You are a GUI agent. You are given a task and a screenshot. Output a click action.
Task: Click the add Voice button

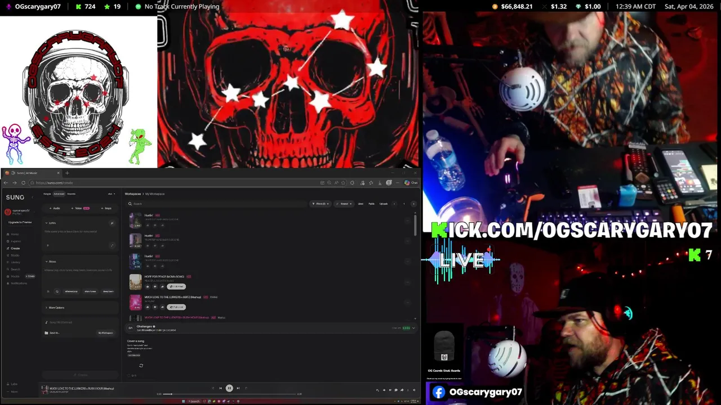(x=81, y=208)
